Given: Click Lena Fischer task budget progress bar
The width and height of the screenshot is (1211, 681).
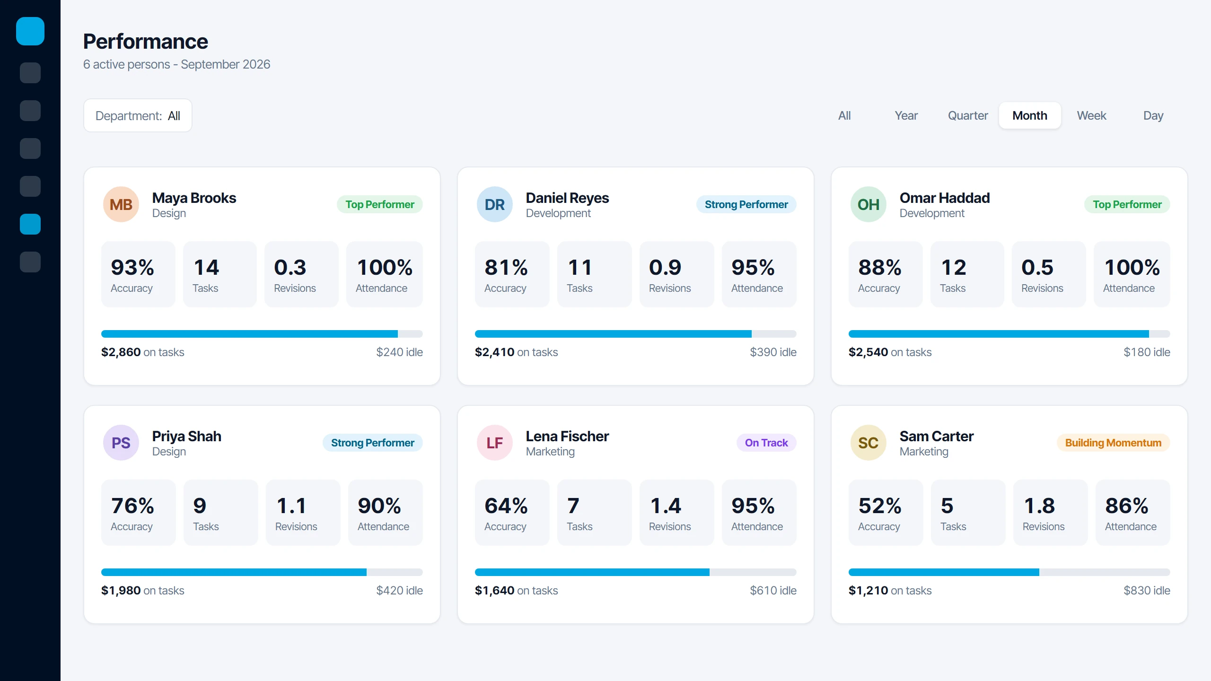Looking at the screenshot, I should [636, 572].
